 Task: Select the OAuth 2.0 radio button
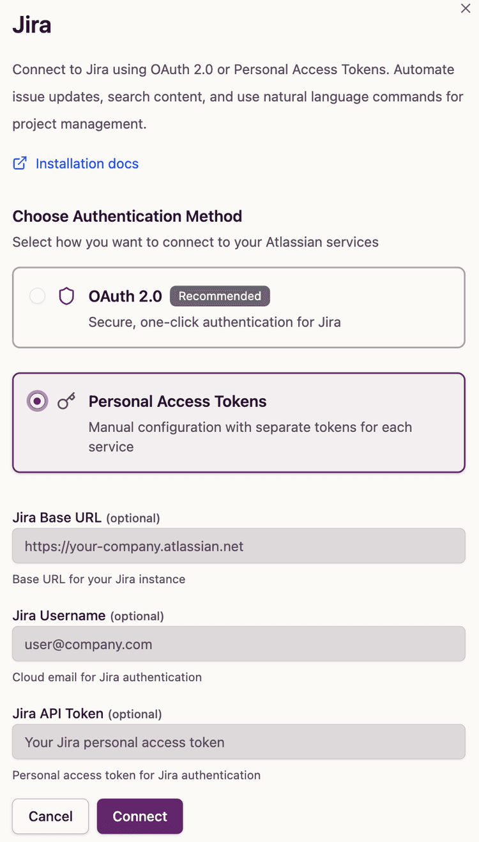(37, 296)
